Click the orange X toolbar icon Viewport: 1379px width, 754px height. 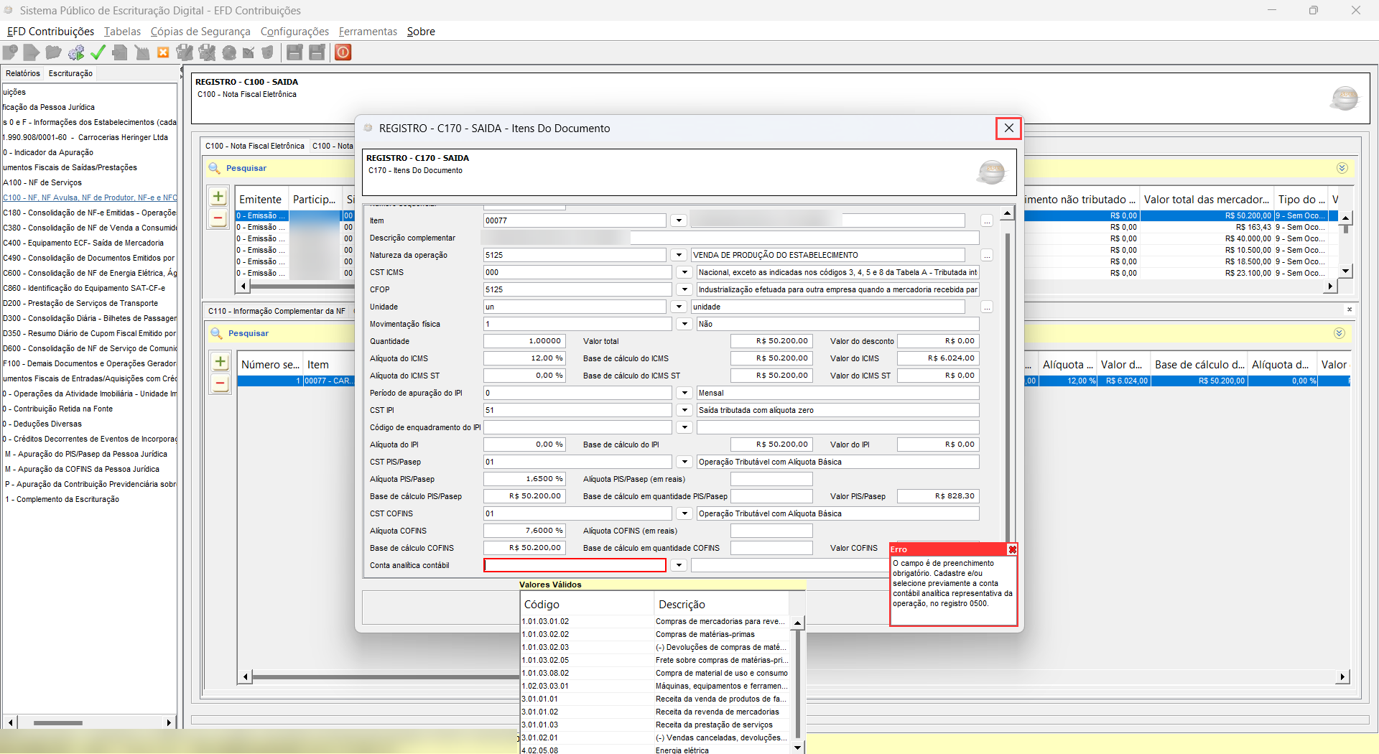tap(163, 52)
